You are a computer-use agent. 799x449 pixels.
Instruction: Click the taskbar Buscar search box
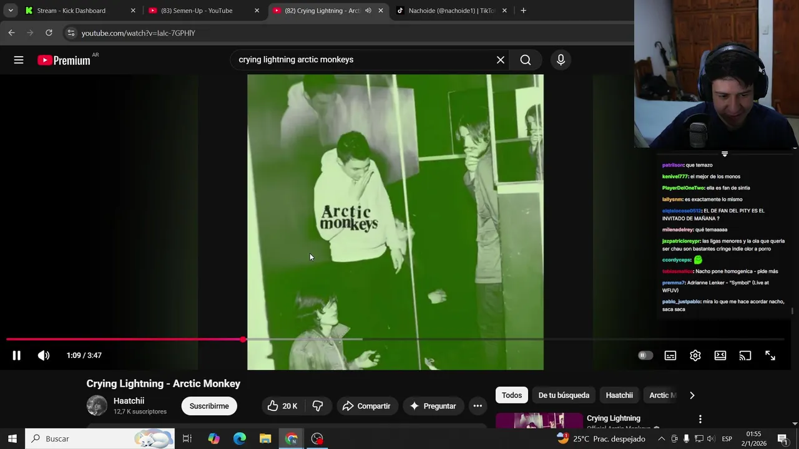coord(100,438)
